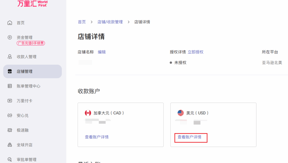The image size is (288, 163).
Task: Click the home icon beside 首页
Action: (10, 23)
